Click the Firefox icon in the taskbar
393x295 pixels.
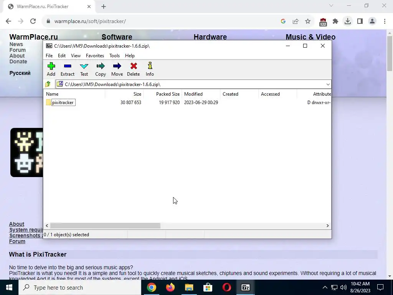[170, 287]
